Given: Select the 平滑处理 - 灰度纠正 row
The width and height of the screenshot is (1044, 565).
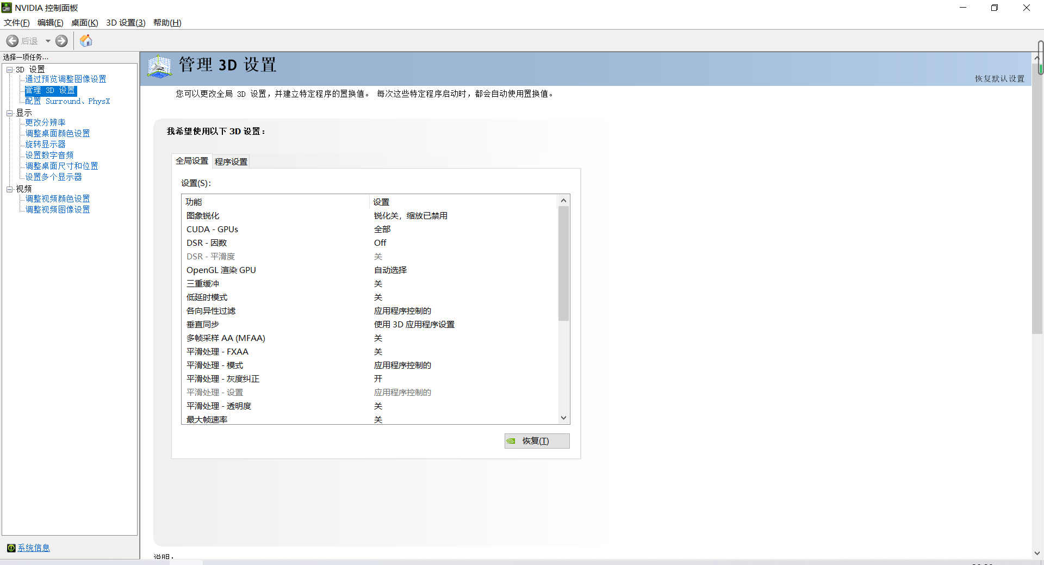Looking at the screenshot, I should (370, 378).
